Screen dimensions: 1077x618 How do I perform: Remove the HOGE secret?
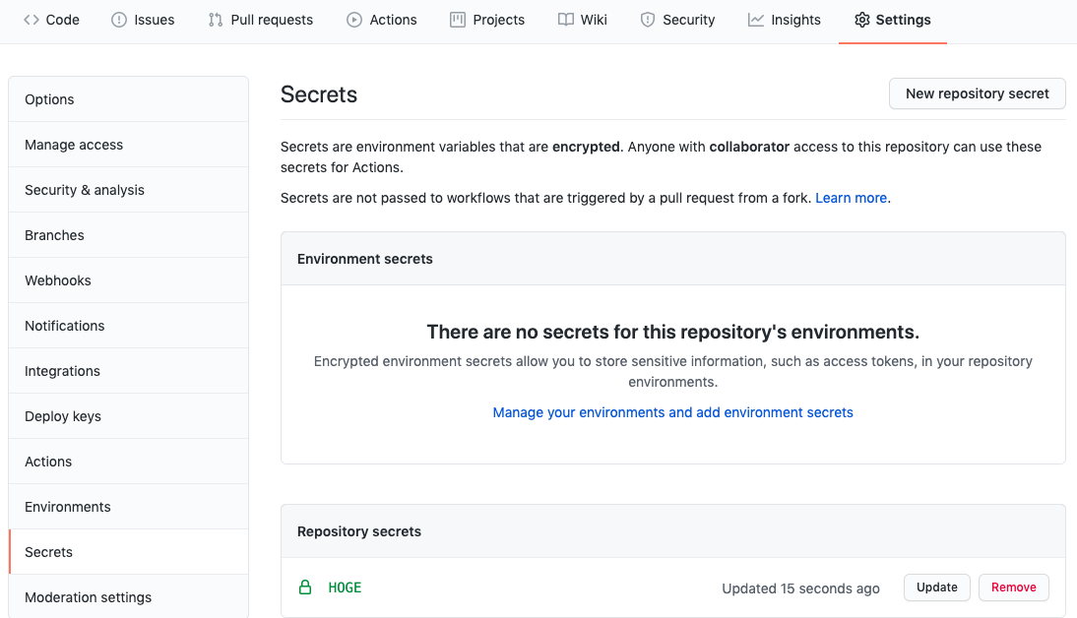pyautogui.click(x=1013, y=587)
